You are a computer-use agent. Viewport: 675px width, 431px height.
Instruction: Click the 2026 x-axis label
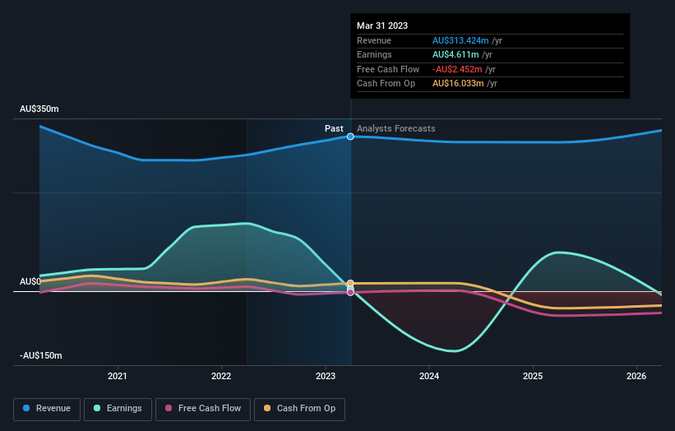(x=636, y=376)
